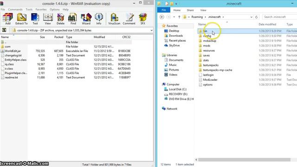
Task: Open the Find tool binoculars icon
Action: point(73,19)
